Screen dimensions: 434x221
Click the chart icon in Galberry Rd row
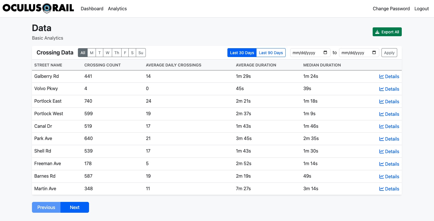pos(381,76)
